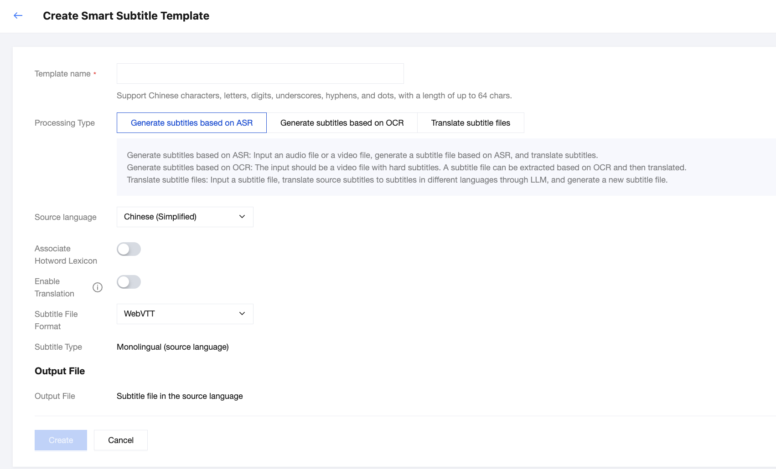Screen dimensions: 776x469
Task: Toggle the Associate Hotword Lexicon switch
Action: (129, 249)
